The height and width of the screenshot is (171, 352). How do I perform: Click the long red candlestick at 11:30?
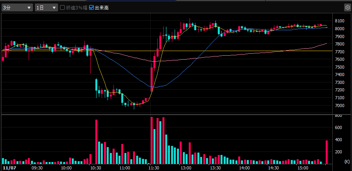click(151, 79)
